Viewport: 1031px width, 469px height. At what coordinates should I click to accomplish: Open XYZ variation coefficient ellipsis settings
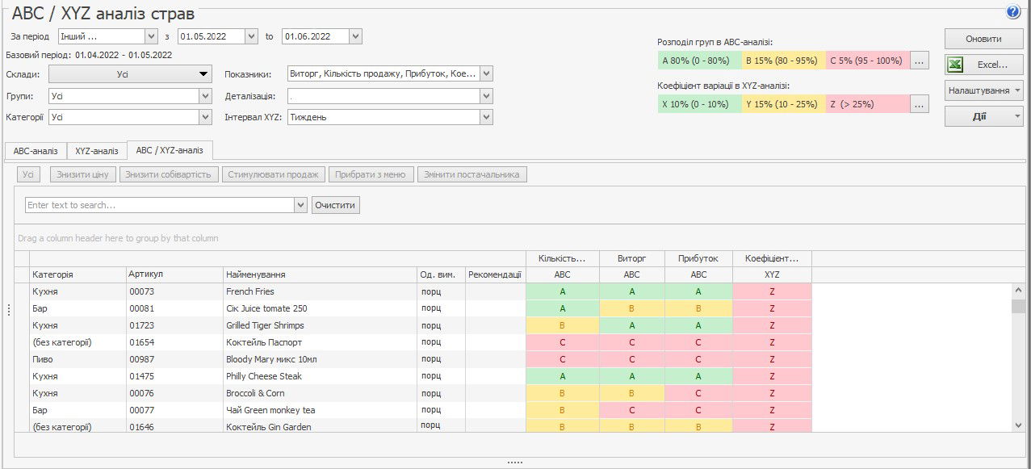(x=920, y=104)
